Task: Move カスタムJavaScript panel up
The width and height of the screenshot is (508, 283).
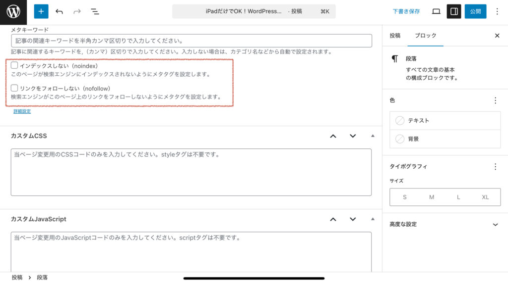Action: coord(333,219)
